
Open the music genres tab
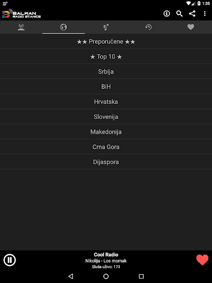[106, 27]
